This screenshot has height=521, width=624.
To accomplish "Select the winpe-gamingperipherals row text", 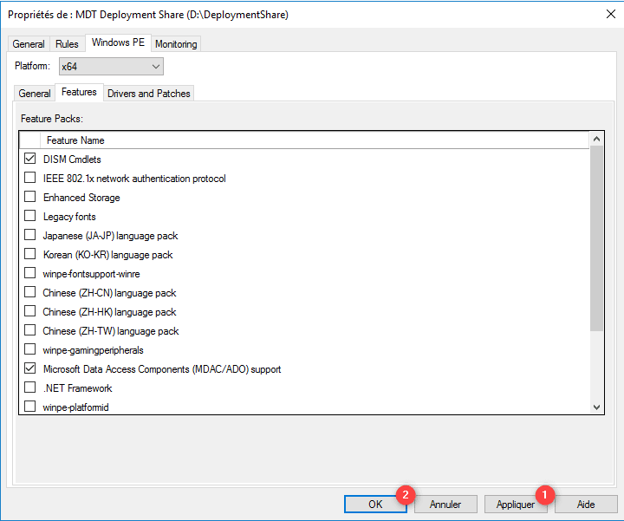I will click(93, 350).
